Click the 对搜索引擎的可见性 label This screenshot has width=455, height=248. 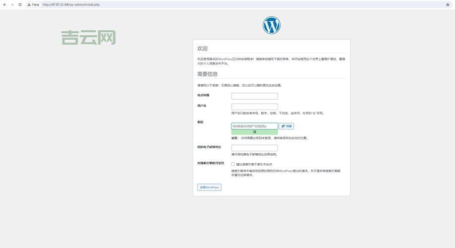point(211,163)
